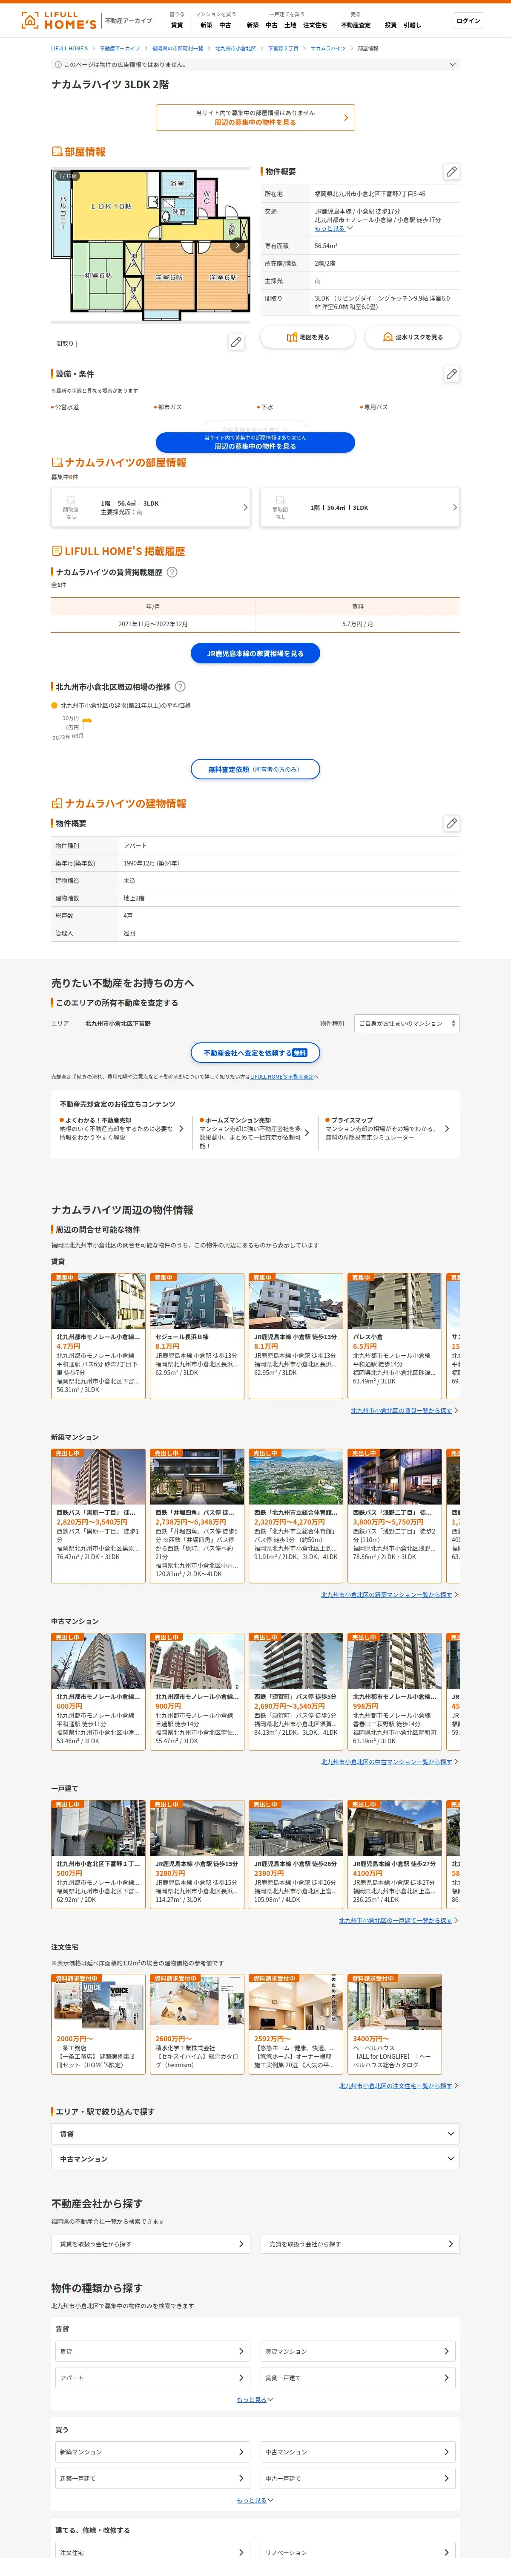The image size is (511, 2558).
Task: Open 注文住宅 in the top navigation
Action: pos(315,25)
